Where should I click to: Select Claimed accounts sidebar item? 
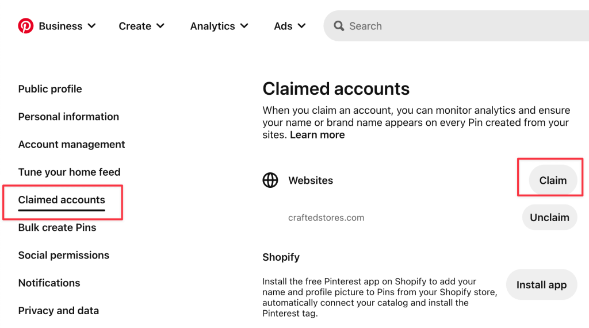coord(62,200)
